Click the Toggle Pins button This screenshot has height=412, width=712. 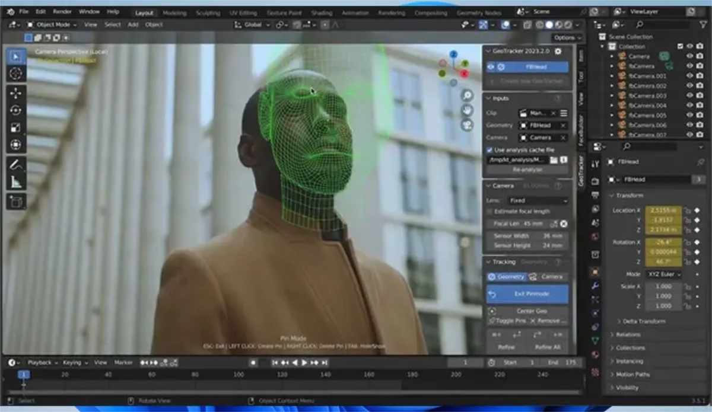pos(507,321)
